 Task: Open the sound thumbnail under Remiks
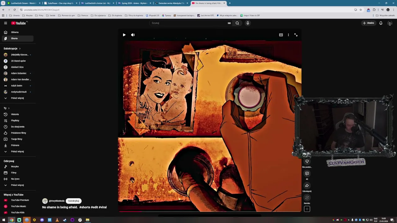coord(307,209)
